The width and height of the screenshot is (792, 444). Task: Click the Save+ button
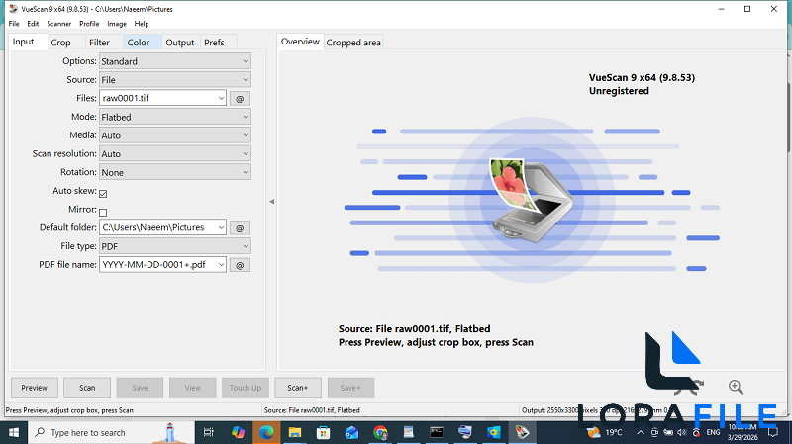click(350, 388)
